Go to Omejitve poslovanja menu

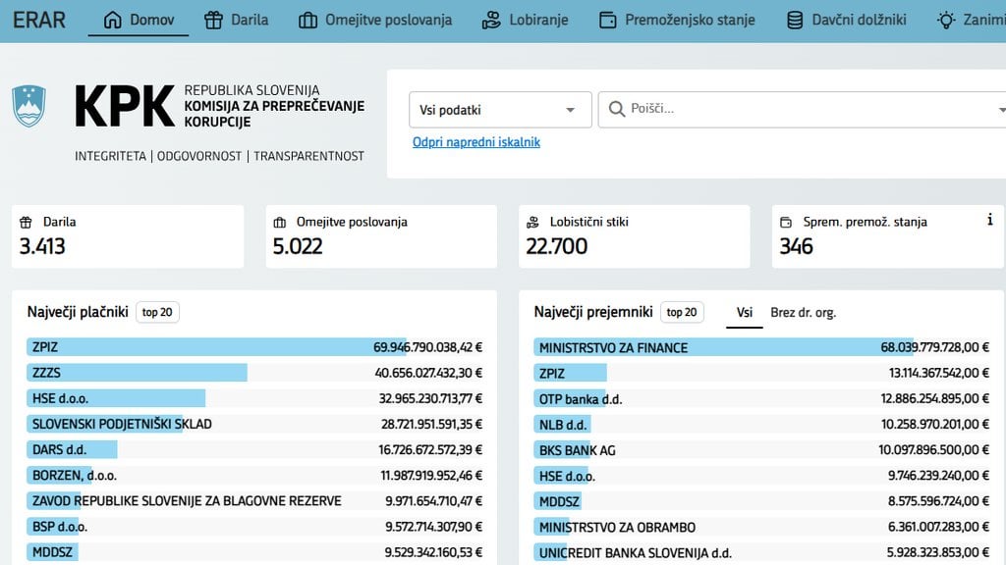point(375,21)
